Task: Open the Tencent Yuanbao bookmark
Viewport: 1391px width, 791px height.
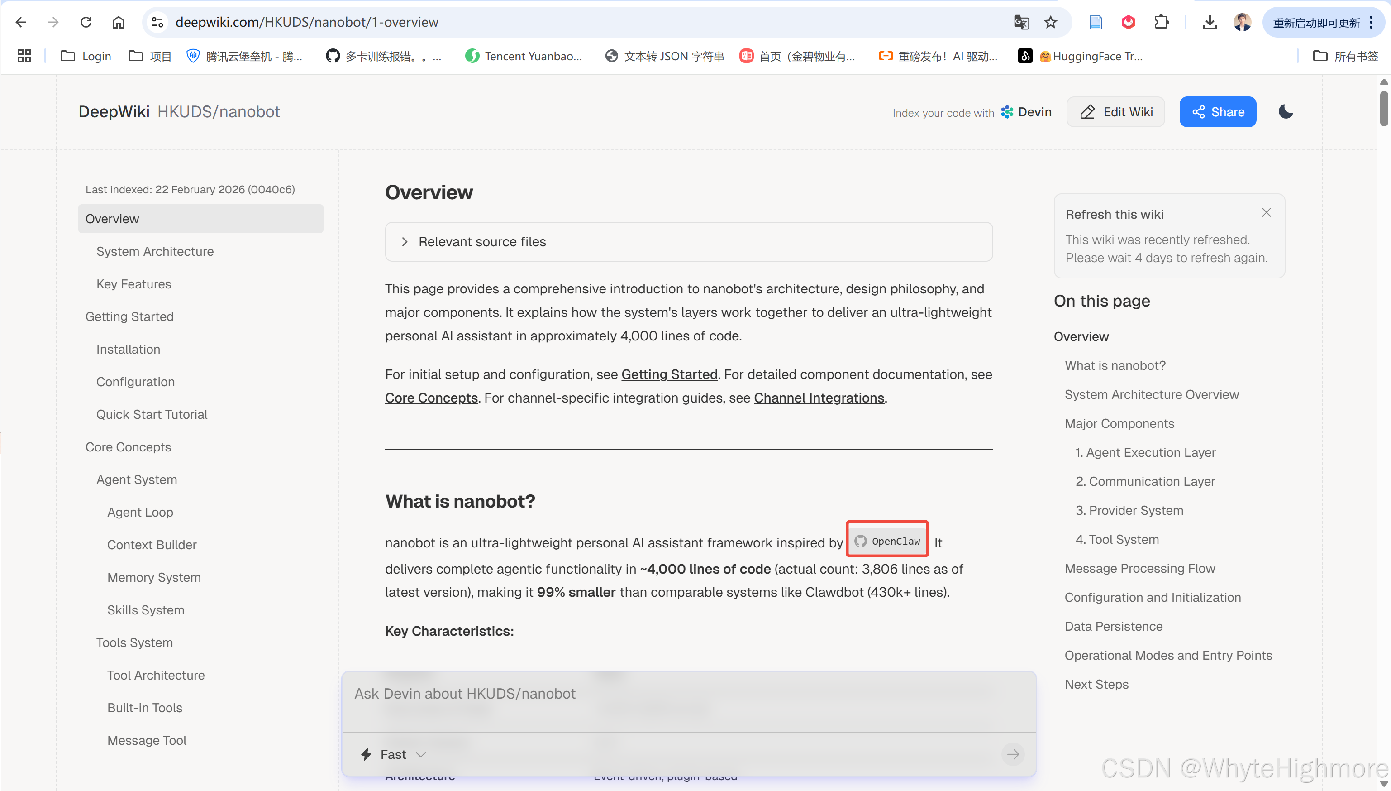Action: pyautogui.click(x=524, y=56)
